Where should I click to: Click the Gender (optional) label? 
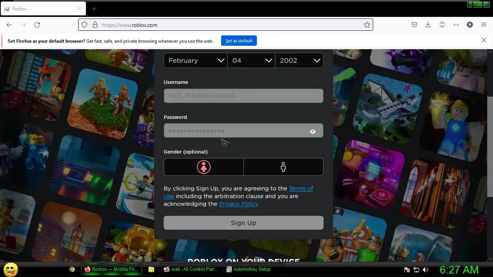click(186, 152)
